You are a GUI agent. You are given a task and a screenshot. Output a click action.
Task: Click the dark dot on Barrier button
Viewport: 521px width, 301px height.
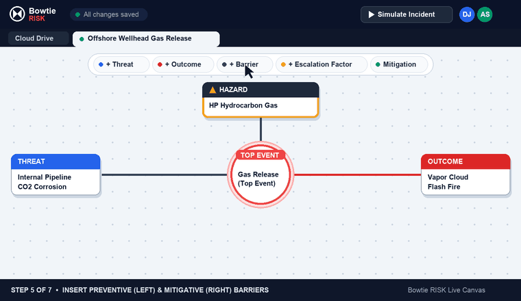[224, 64]
